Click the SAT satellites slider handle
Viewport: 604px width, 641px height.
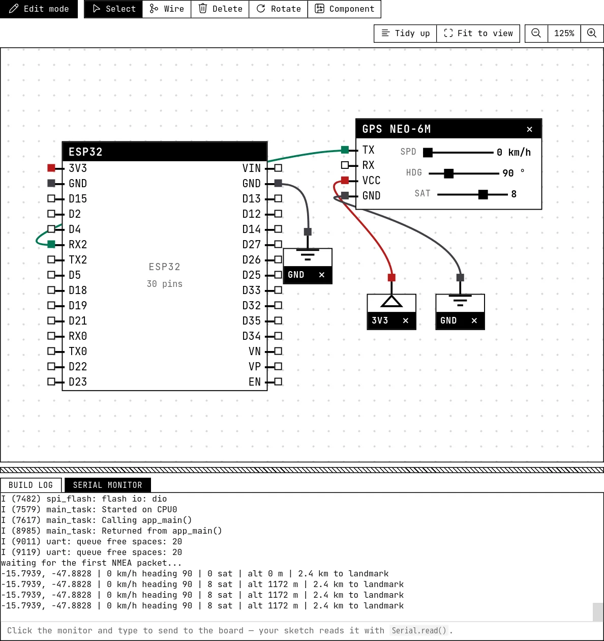(x=483, y=194)
